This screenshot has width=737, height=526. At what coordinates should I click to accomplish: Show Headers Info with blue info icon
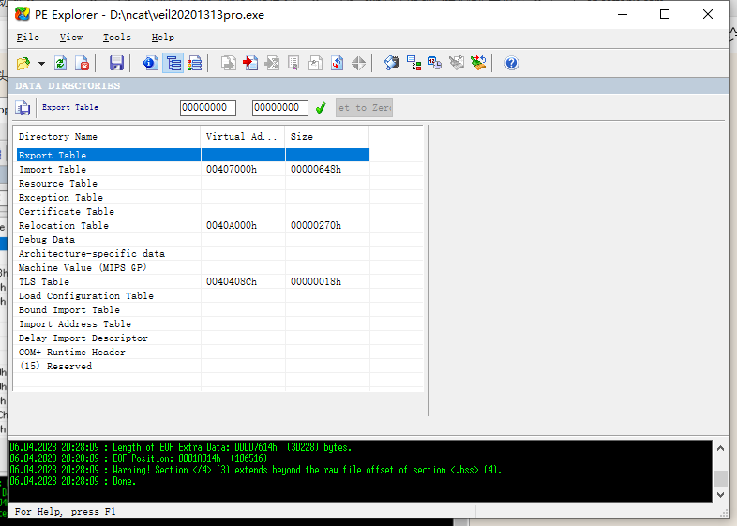click(x=151, y=63)
